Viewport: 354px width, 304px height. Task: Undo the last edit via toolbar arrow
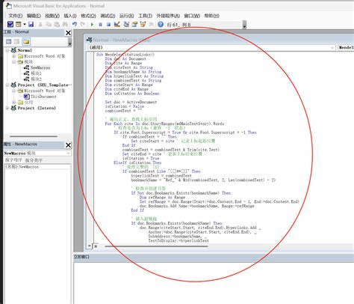click(x=75, y=24)
